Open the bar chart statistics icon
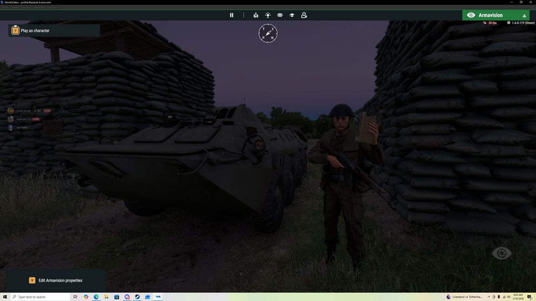536x301 pixels. pos(256,15)
